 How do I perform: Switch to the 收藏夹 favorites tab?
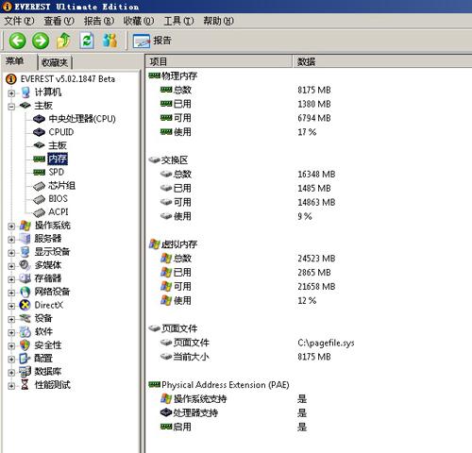pyautogui.click(x=55, y=62)
